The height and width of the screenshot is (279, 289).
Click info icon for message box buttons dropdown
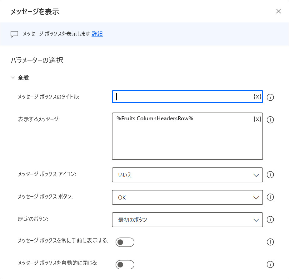tap(271, 197)
